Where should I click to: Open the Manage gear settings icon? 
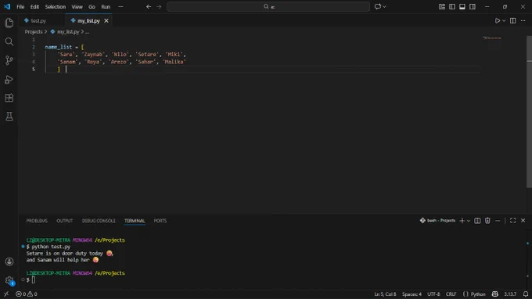(x=9, y=280)
